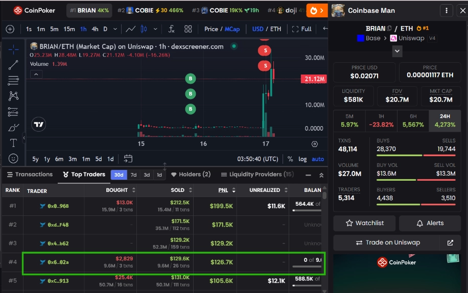The image size is (468, 293).
Task: Switch chart currency to ETH
Action: [275, 29]
